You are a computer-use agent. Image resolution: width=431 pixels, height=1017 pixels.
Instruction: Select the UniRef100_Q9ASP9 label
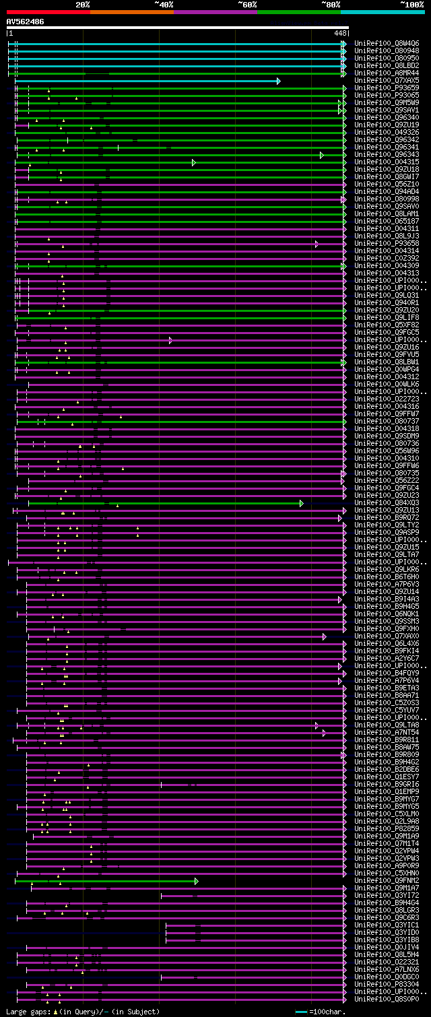tap(387, 532)
